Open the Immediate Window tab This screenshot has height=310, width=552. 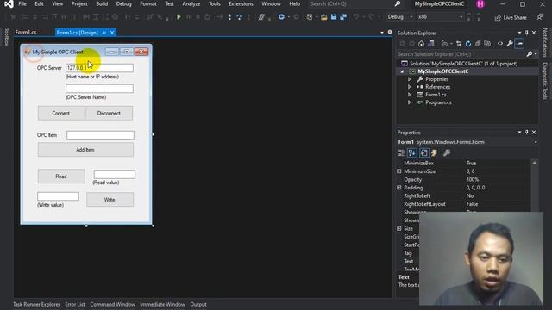(162, 304)
